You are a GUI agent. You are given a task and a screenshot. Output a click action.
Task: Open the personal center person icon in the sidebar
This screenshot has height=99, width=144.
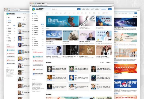(x=33, y=16)
